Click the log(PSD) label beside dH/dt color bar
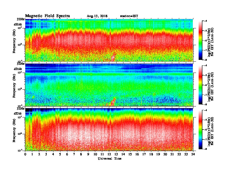This screenshot has height=177, width=230. [211, 42]
